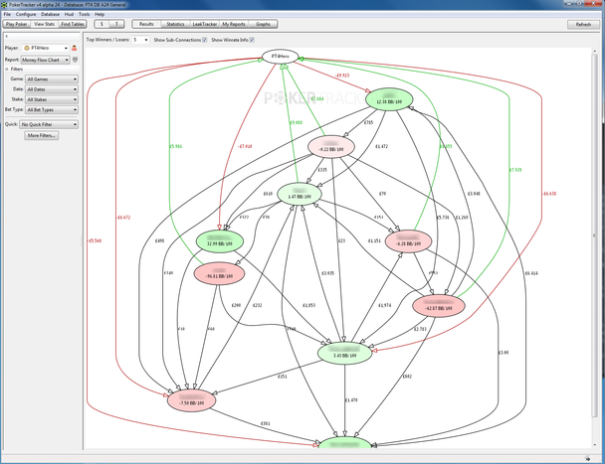The width and height of the screenshot is (605, 464).
Task: Click the Play Poker button
Action: click(17, 24)
